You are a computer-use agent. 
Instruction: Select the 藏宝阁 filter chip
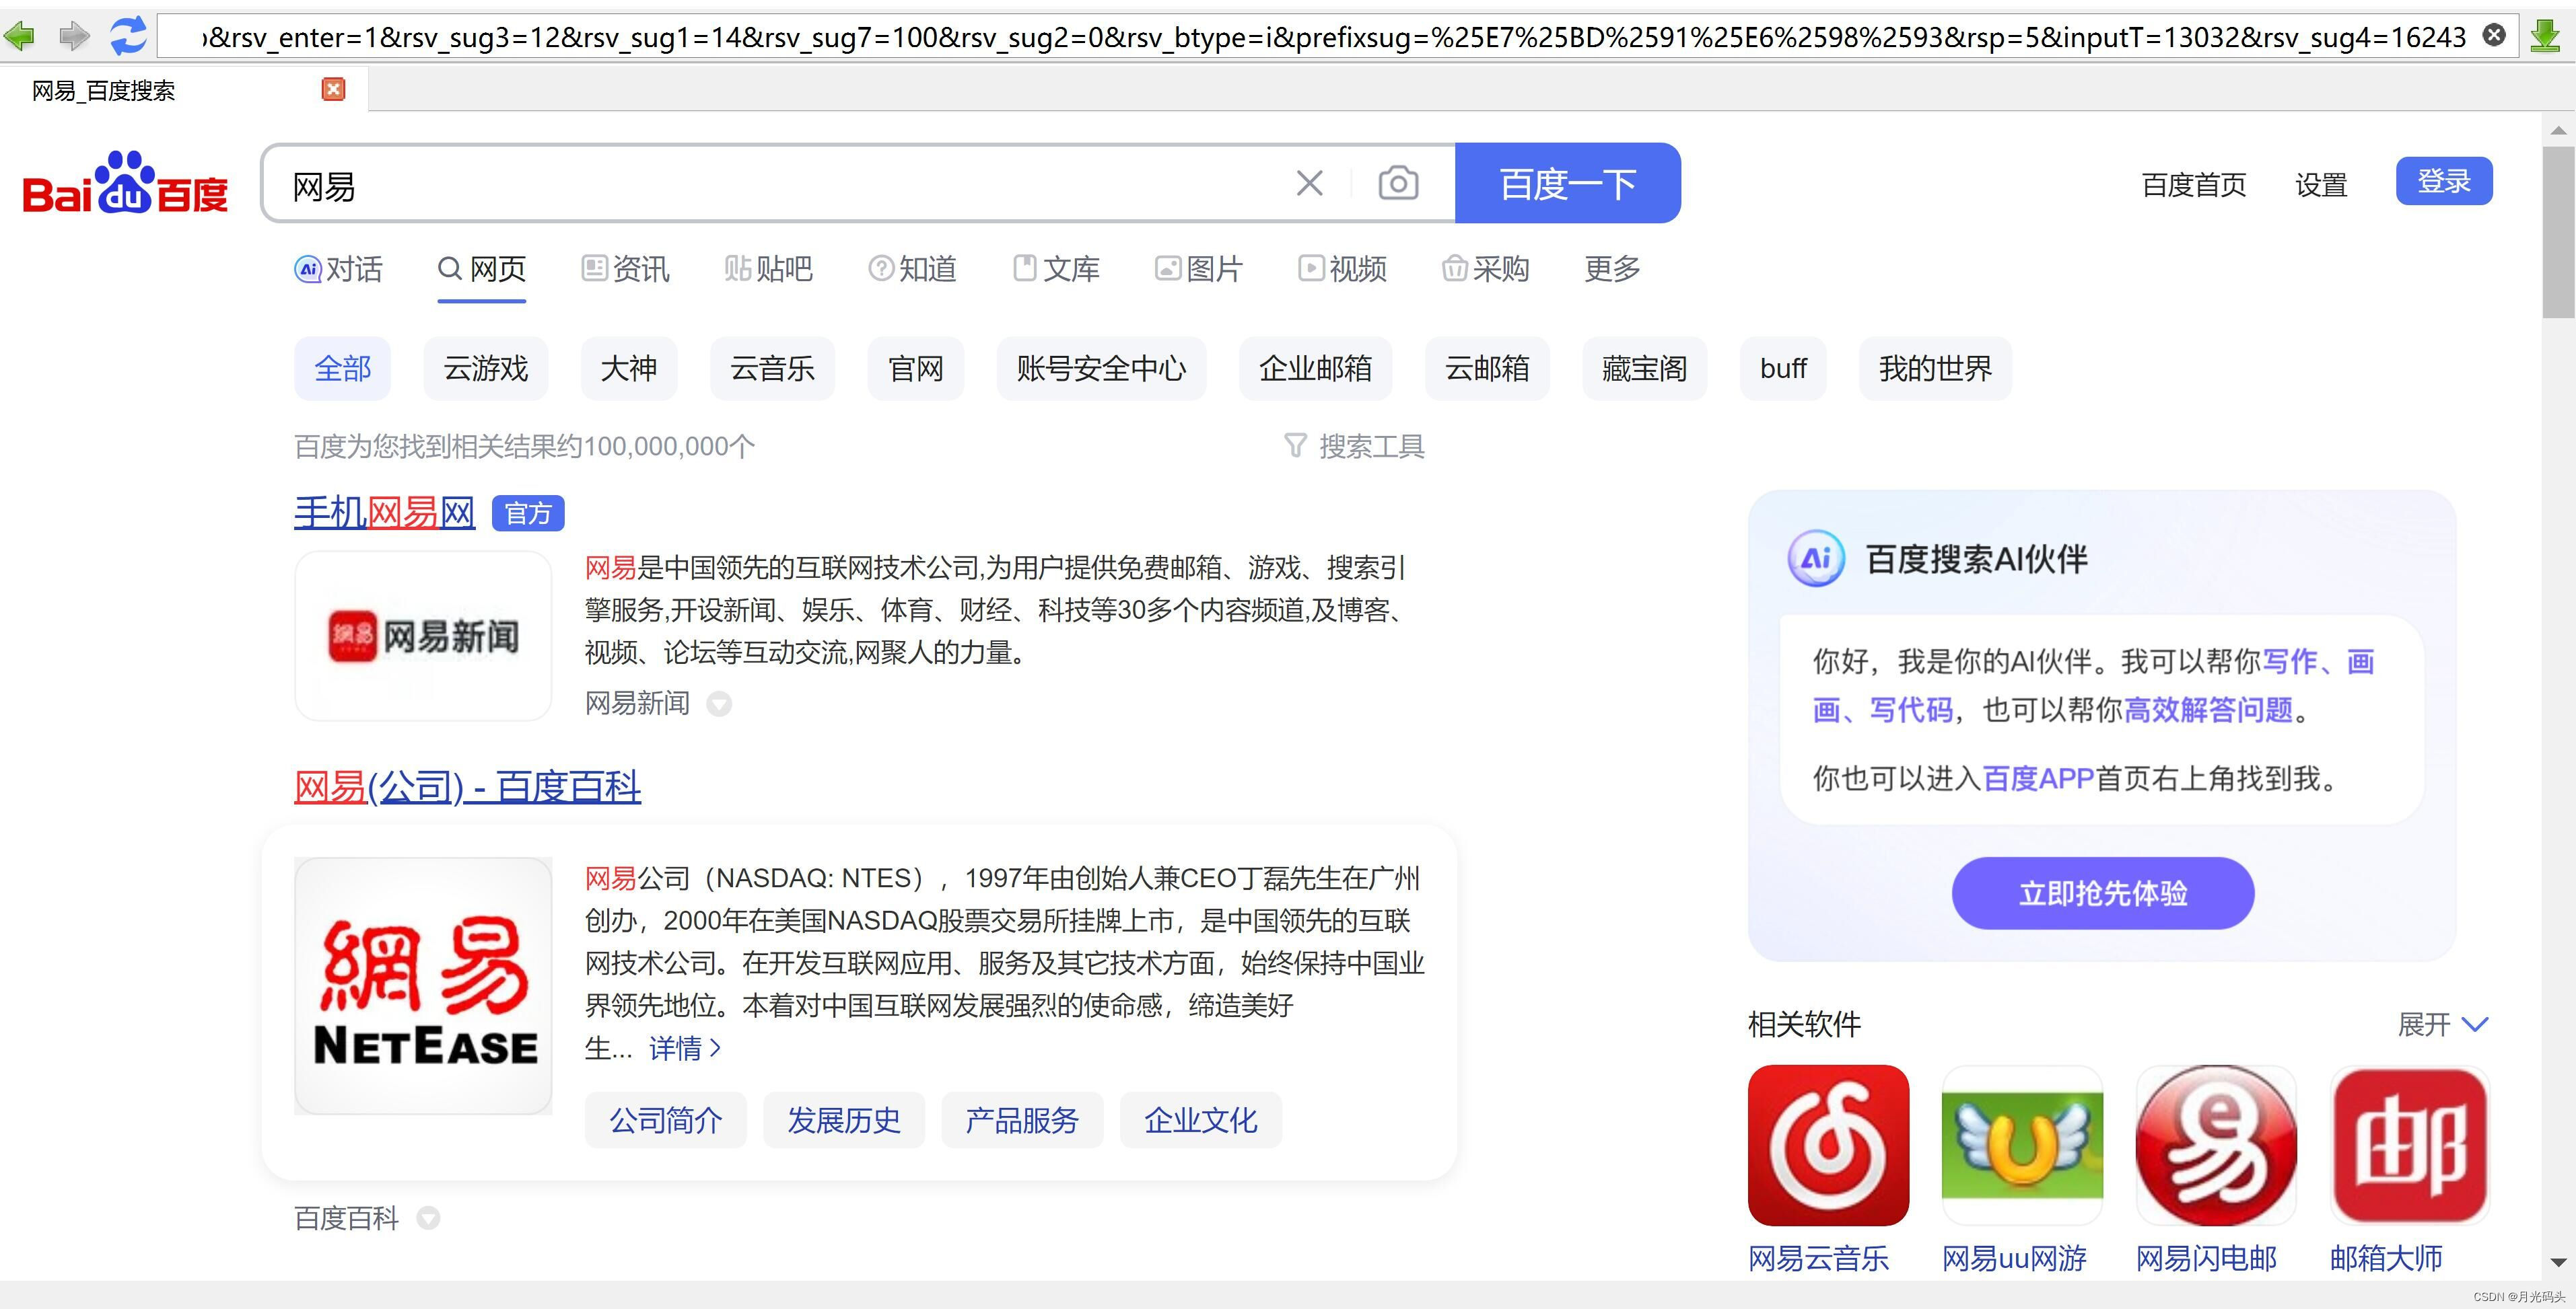click(1644, 369)
